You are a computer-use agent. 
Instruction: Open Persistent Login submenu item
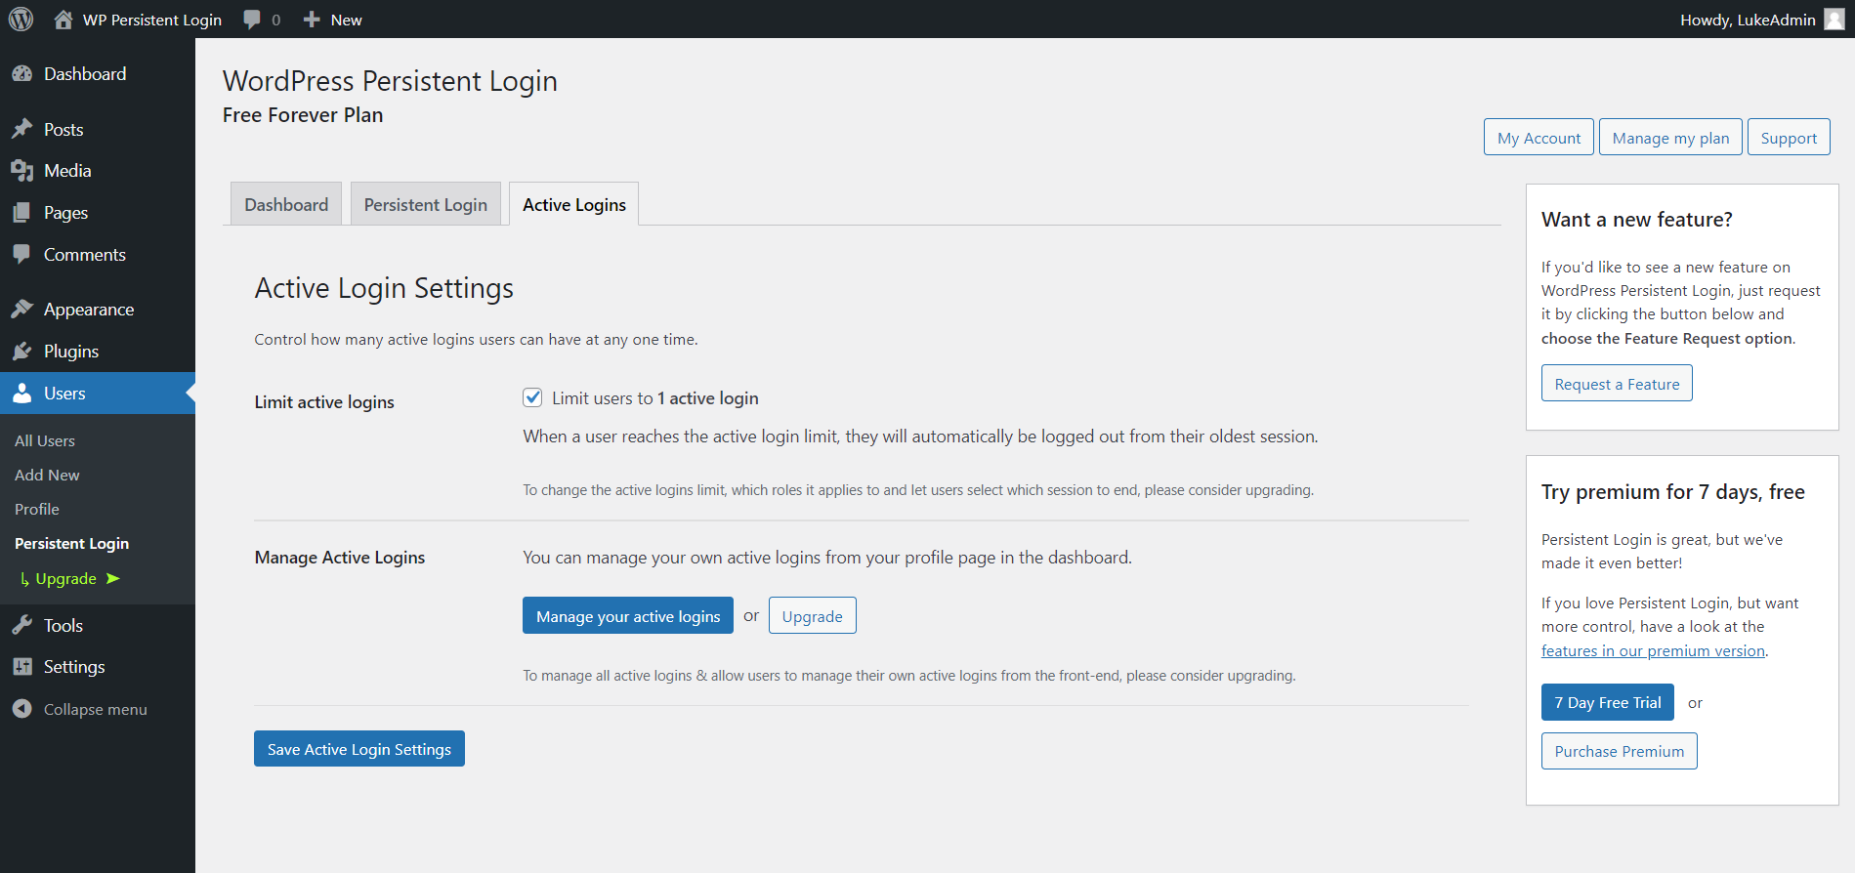point(71,543)
